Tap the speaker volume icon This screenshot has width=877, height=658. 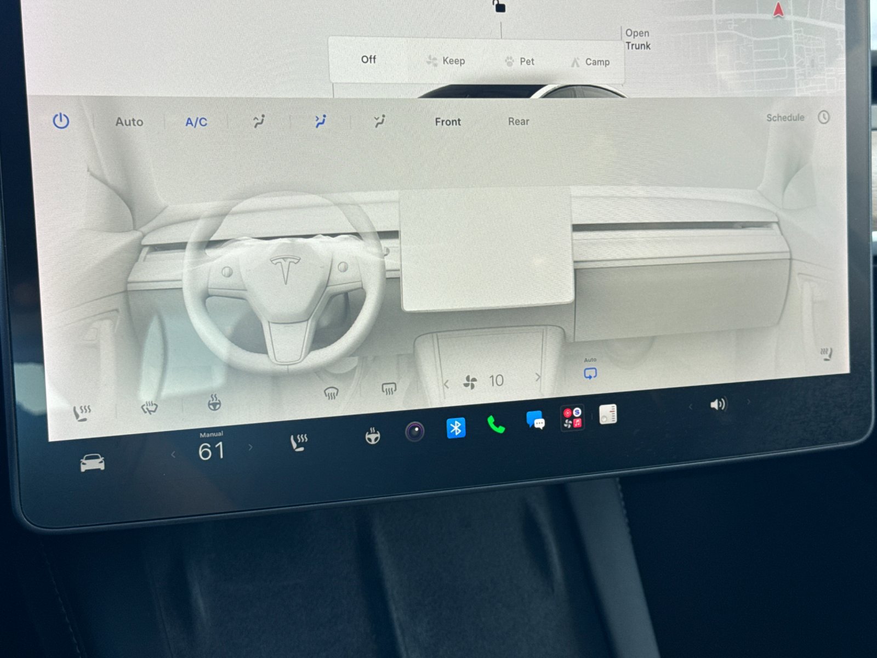718,404
